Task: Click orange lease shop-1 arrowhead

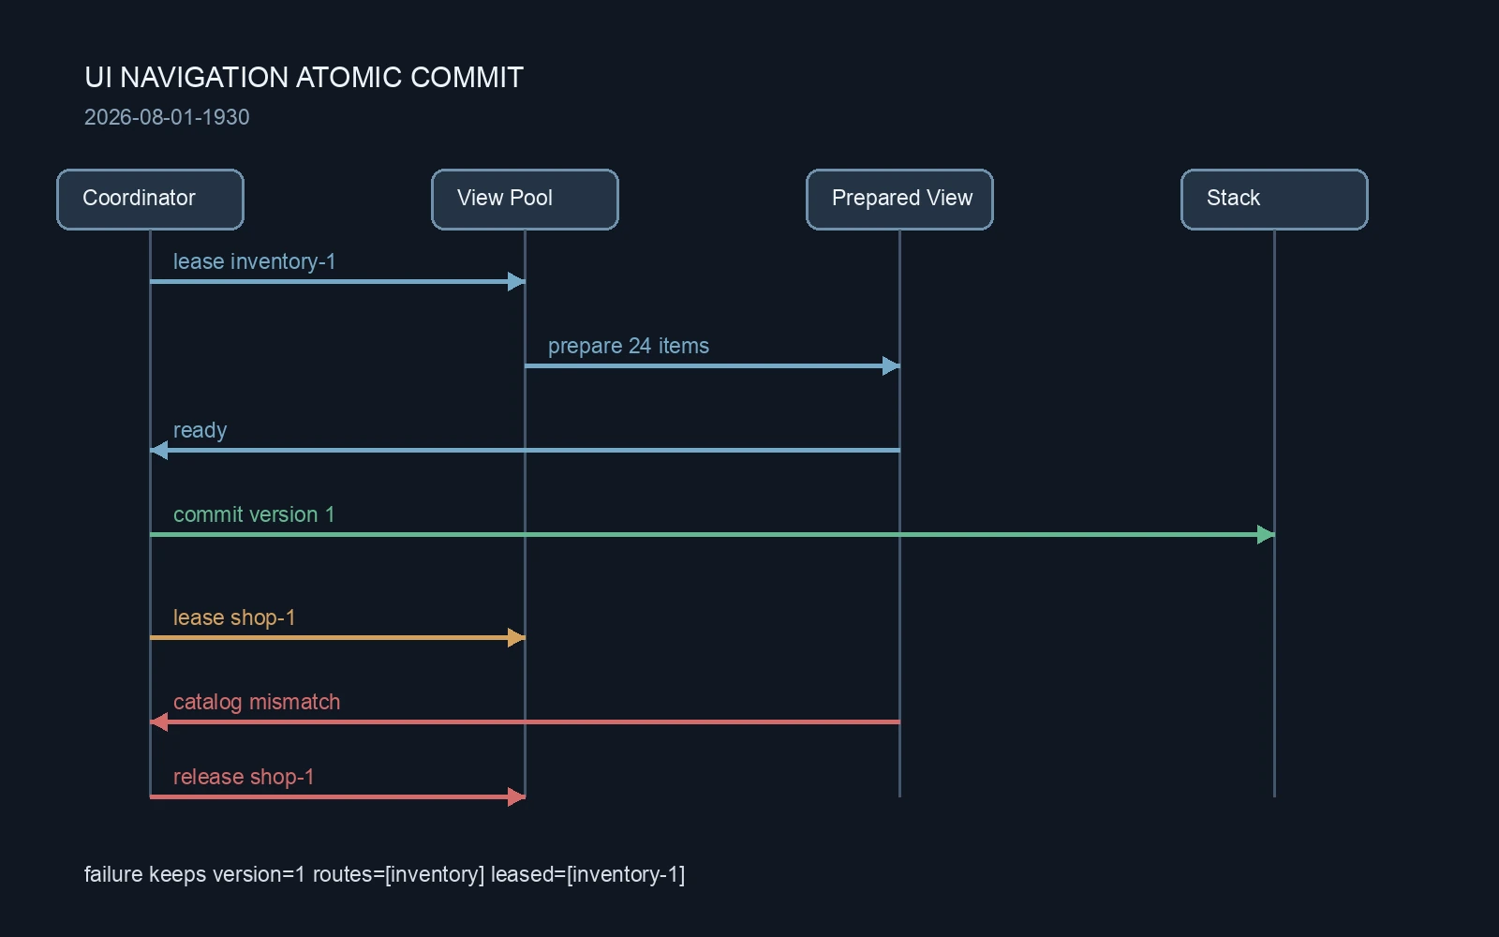Action: [516, 638]
